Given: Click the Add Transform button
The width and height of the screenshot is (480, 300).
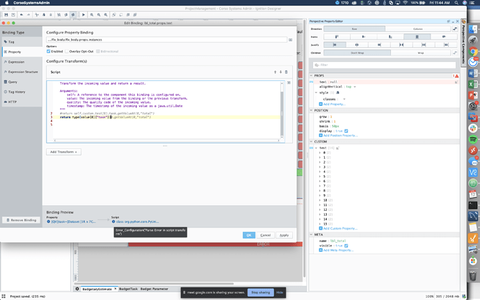Looking at the screenshot, I should click(64, 152).
